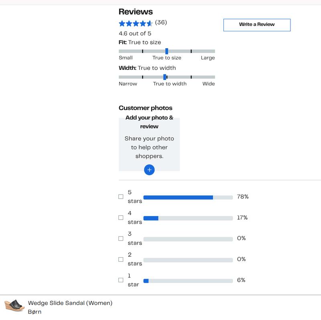Image resolution: width=321 pixels, height=320 pixels.
Task: Open the review count link showing (36)
Action: tap(160, 23)
